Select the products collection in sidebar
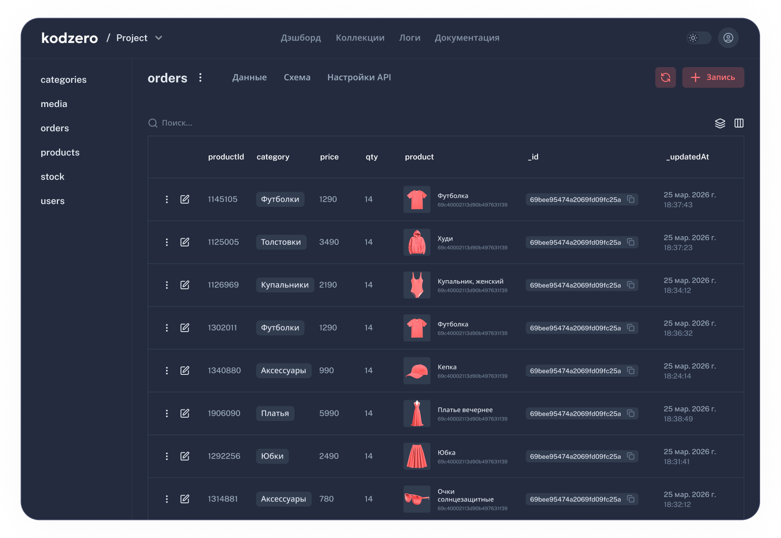 point(60,153)
